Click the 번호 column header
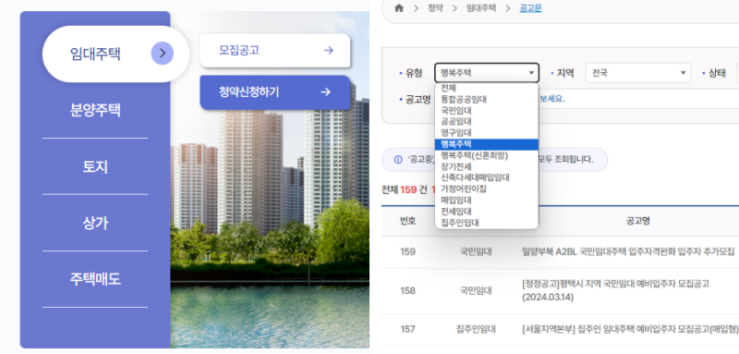 pos(407,221)
